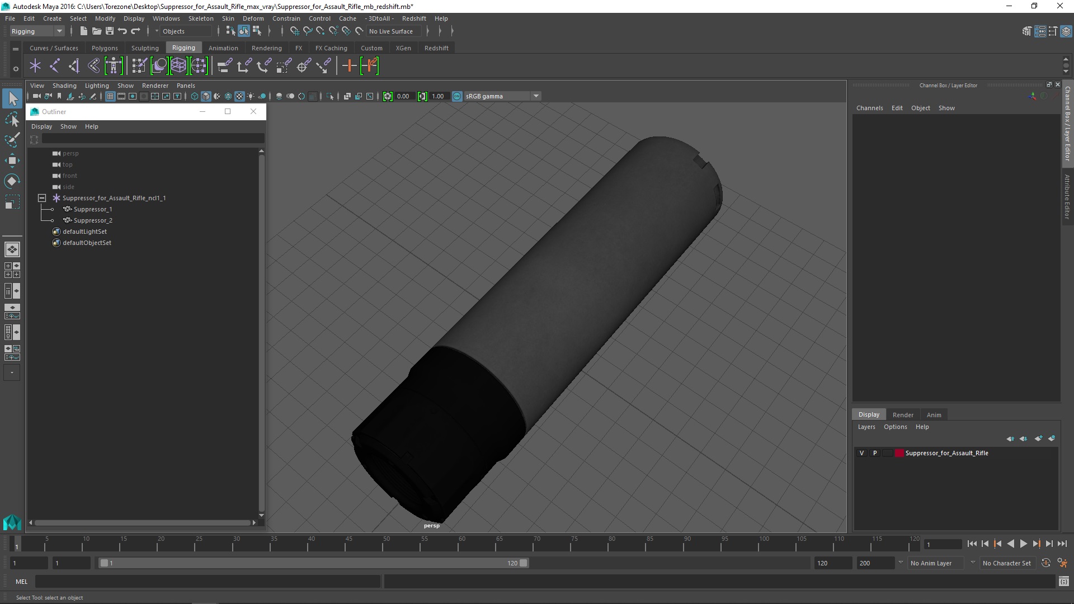
Task: Click the Create Lattice deformer shelf icon
Action: coord(178,66)
